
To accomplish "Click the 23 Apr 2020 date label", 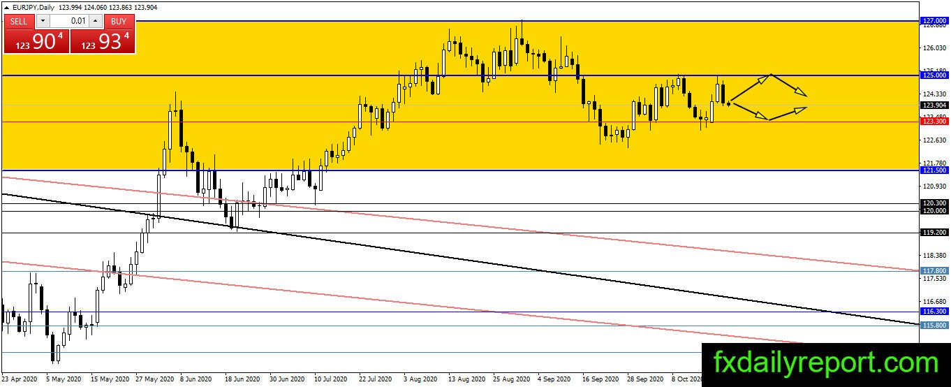I will 20,379.
